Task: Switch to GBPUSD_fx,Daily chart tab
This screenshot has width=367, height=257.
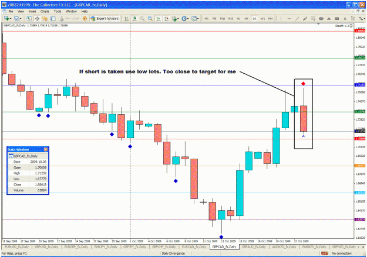Action: 46,246
